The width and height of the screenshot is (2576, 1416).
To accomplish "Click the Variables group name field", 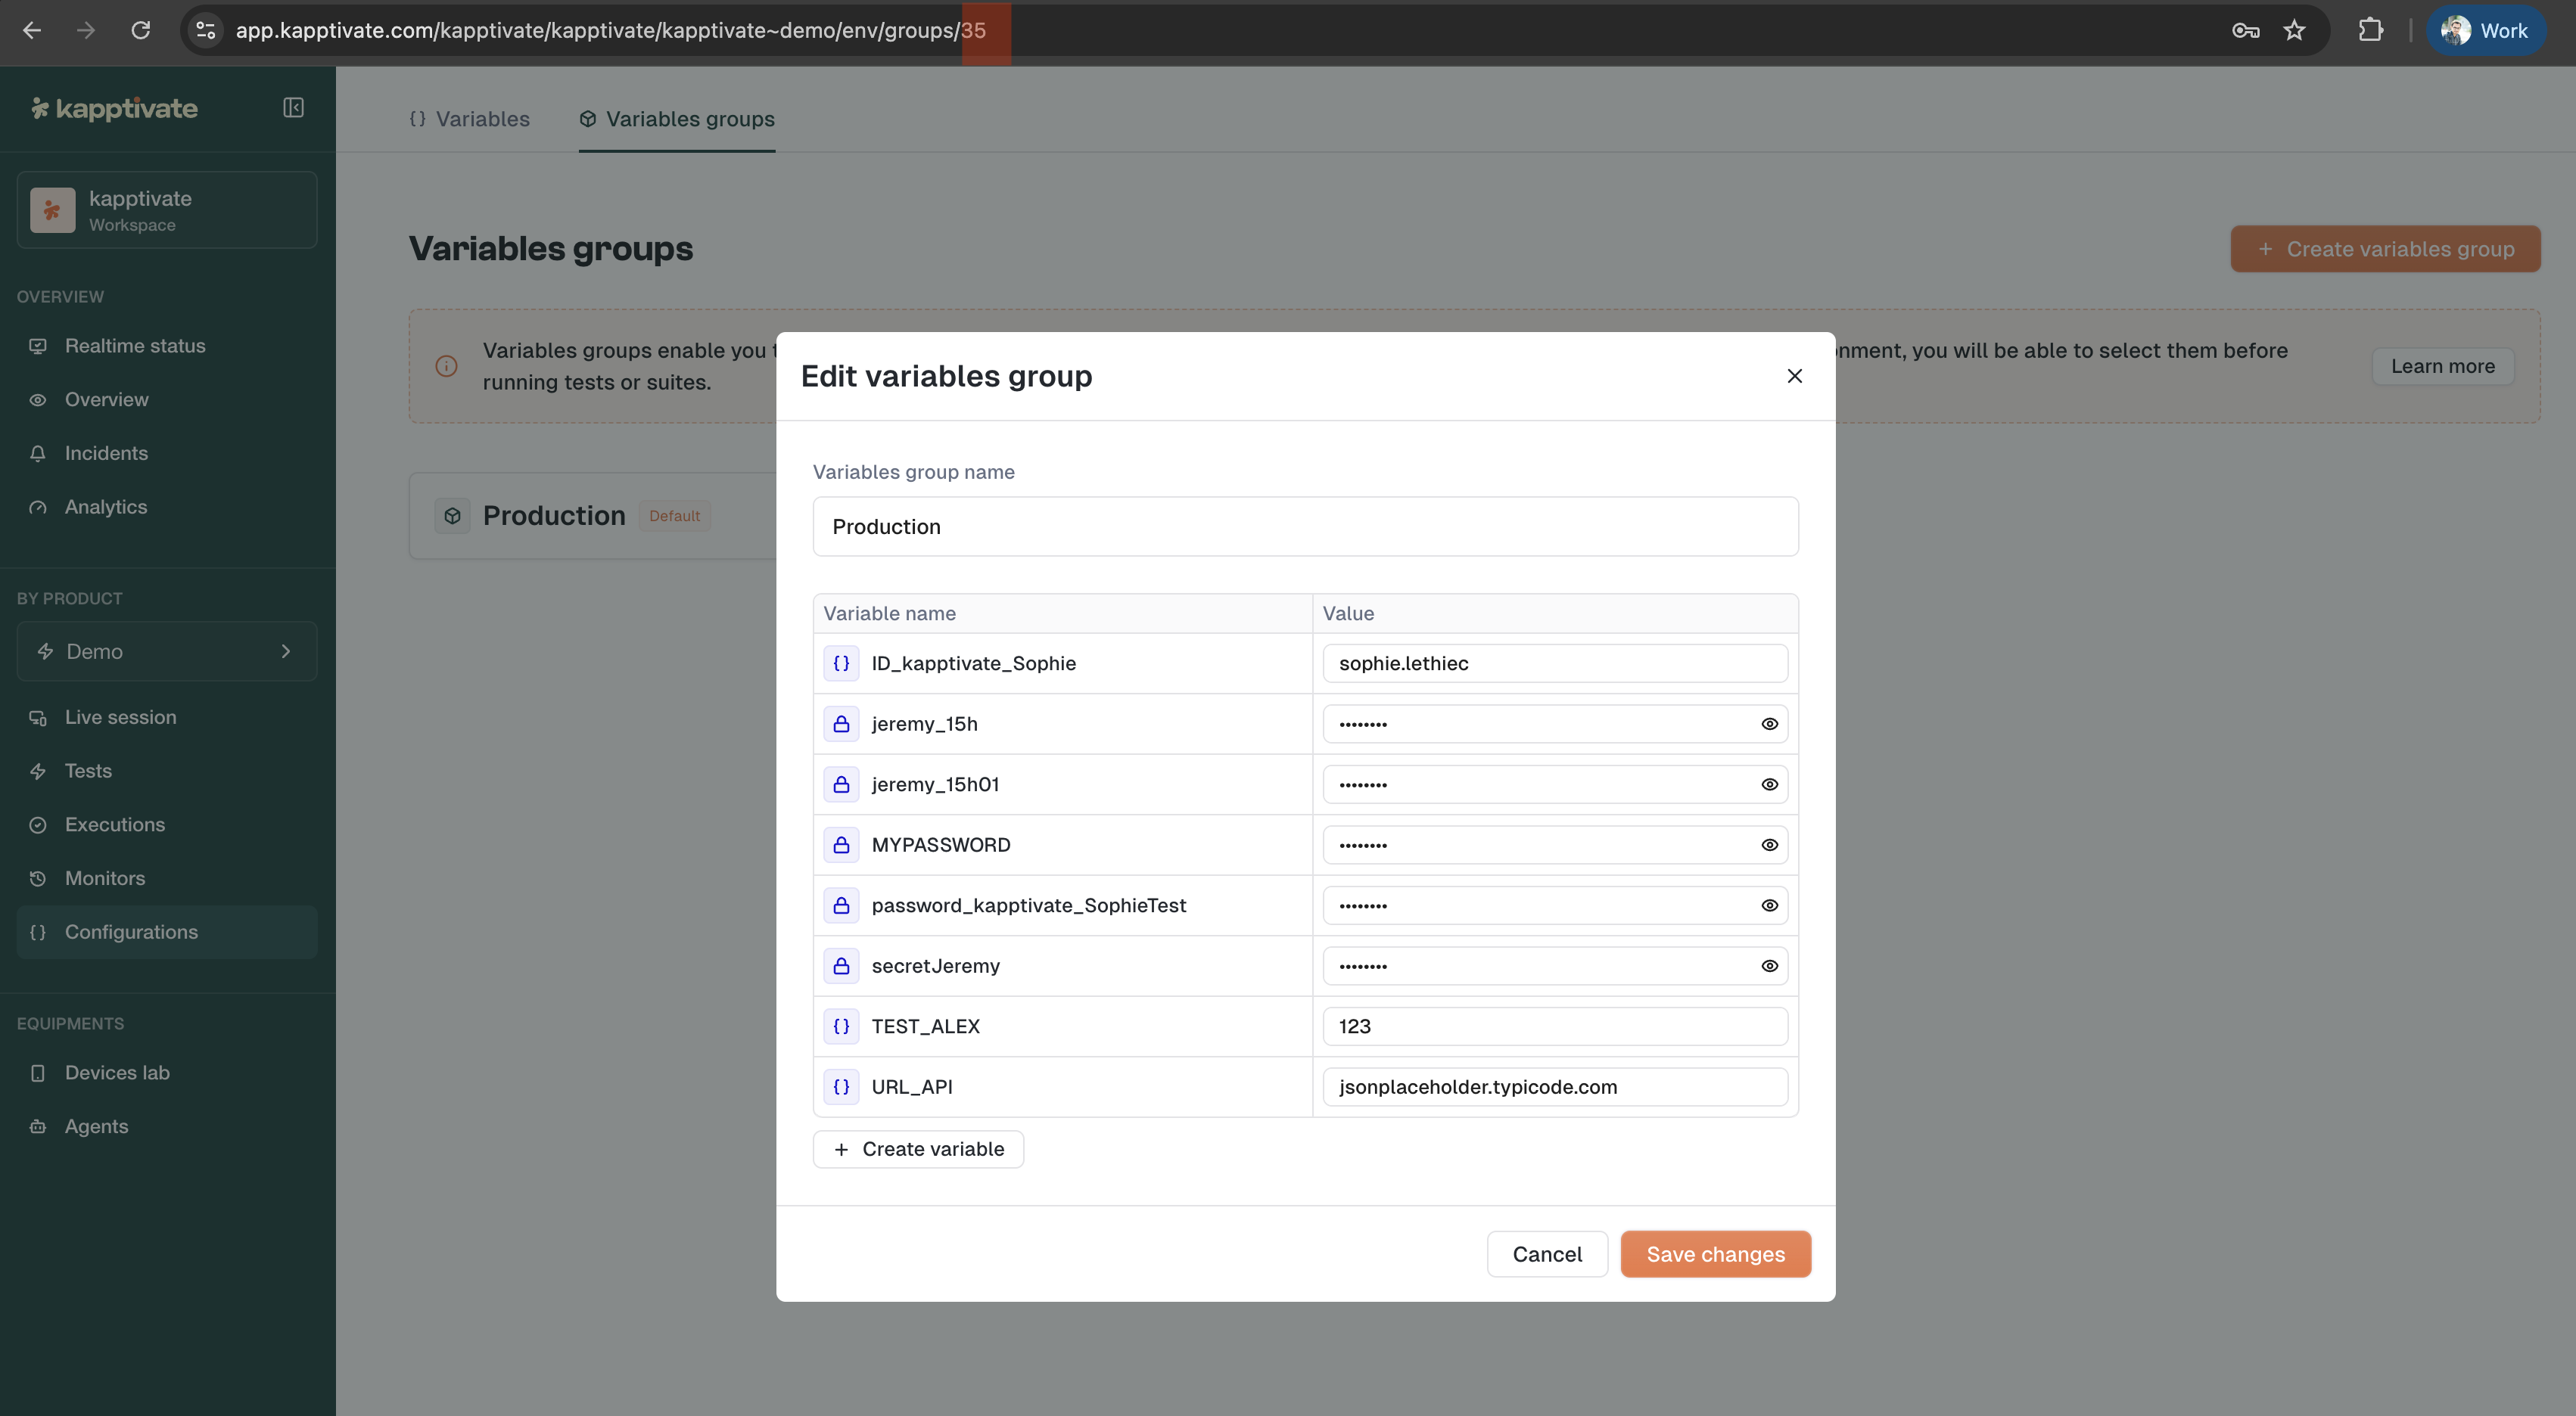I will pyautogui.click(x=1305, y=526).
